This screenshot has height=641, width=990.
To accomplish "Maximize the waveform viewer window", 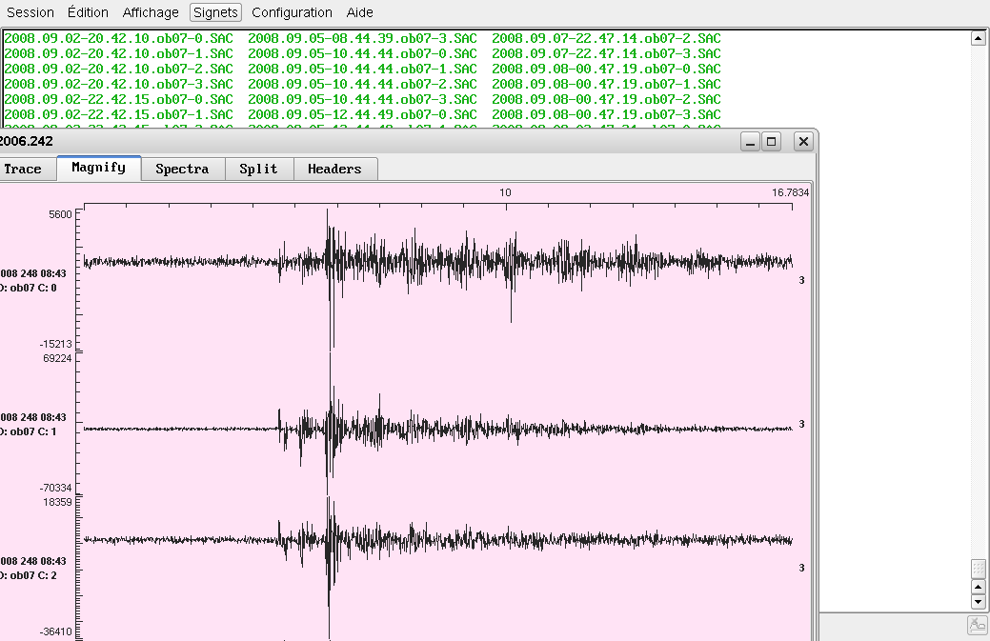I will [x=772, y=142].
